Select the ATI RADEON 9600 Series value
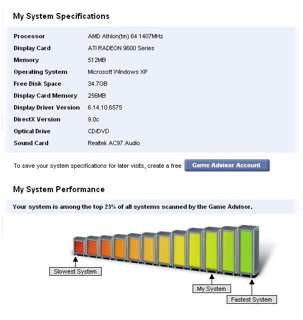 pos(121,48)
